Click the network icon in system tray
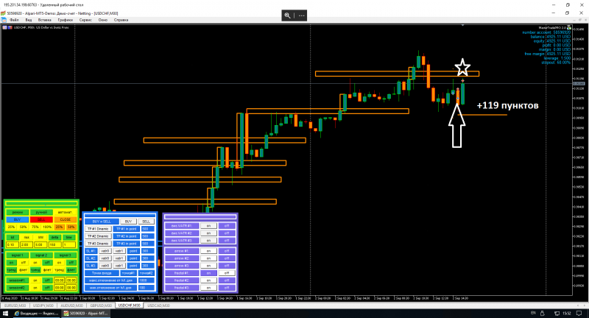589x318 pixels. click(x=557, y=313)
